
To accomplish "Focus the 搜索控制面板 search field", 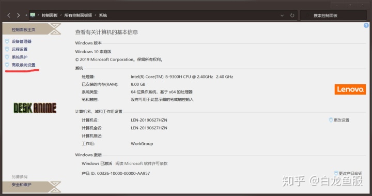I will point(333,16).
